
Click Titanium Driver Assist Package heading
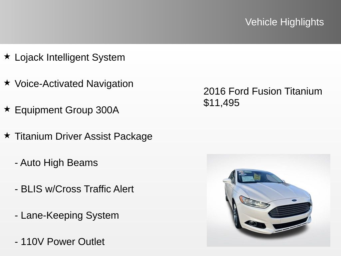[x=83, y=136]
